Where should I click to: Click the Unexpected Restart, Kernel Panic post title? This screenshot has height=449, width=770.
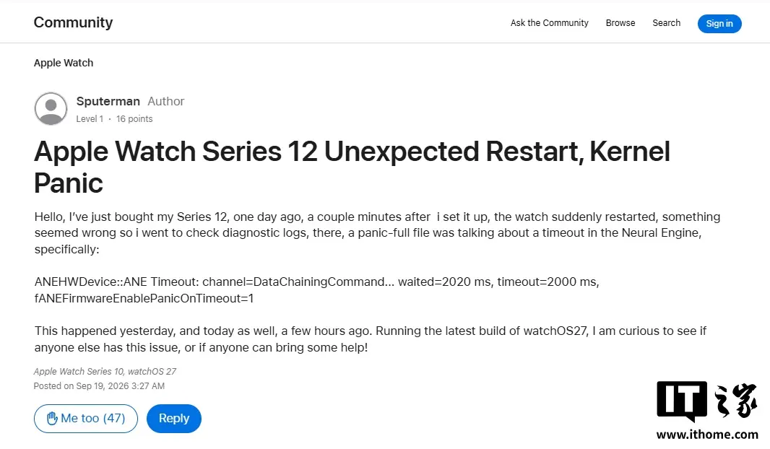click(352, 167)
